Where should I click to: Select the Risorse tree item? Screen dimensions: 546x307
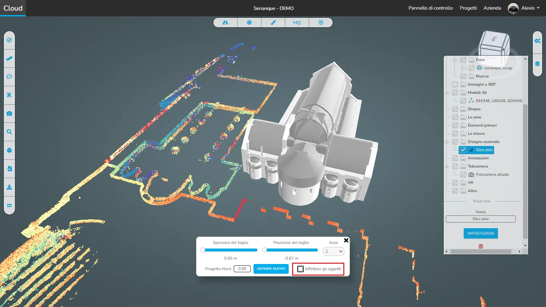pos(482,76)
